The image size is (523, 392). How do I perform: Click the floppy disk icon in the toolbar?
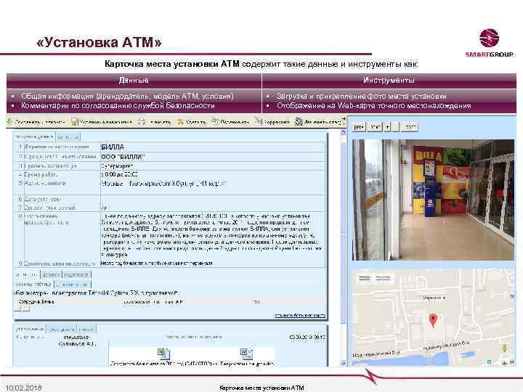click(74, 122)
